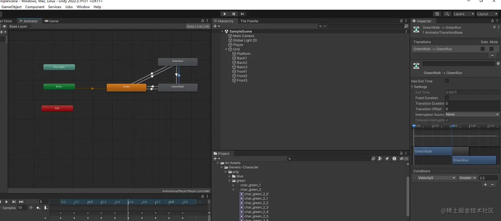This screenshot has width=501, height=221.
Task: Open the global search magnifier icon
Action: 447,14
